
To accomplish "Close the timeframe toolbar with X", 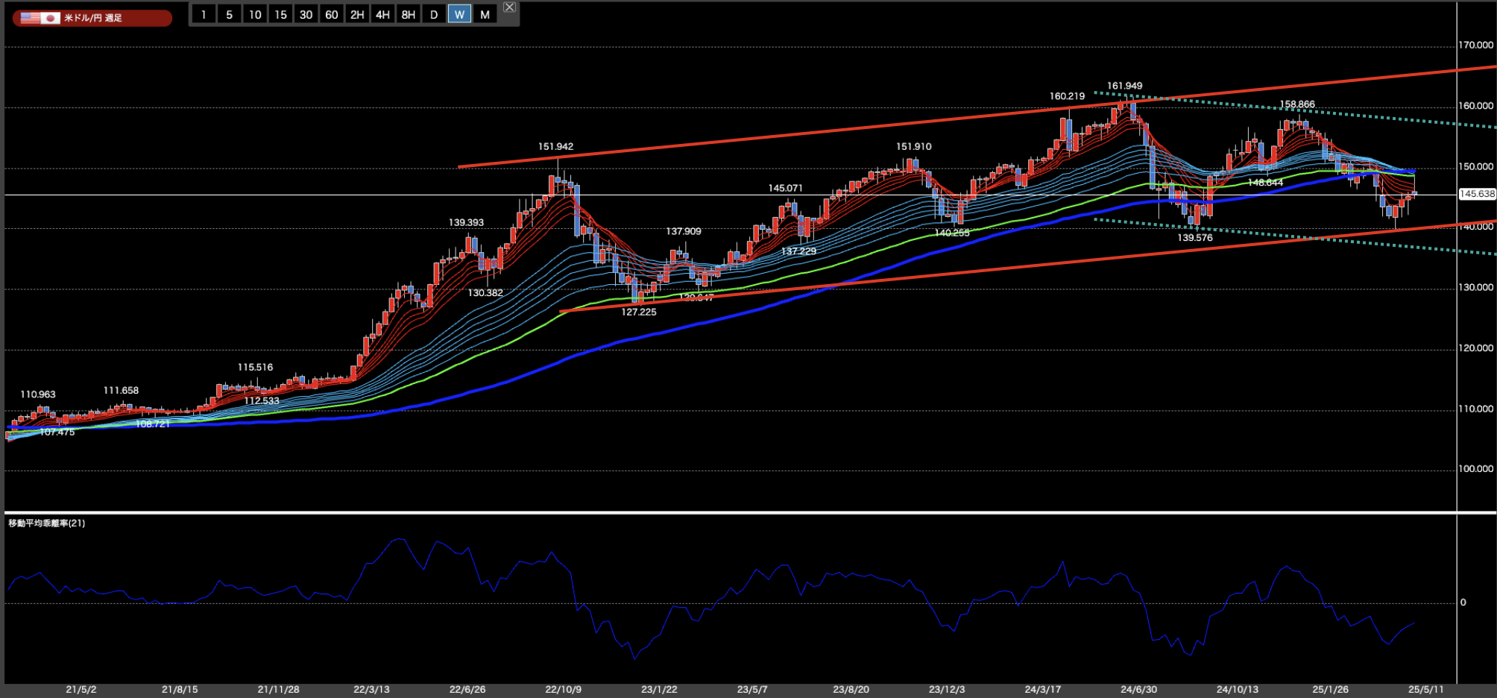I will tap(509, 7).
